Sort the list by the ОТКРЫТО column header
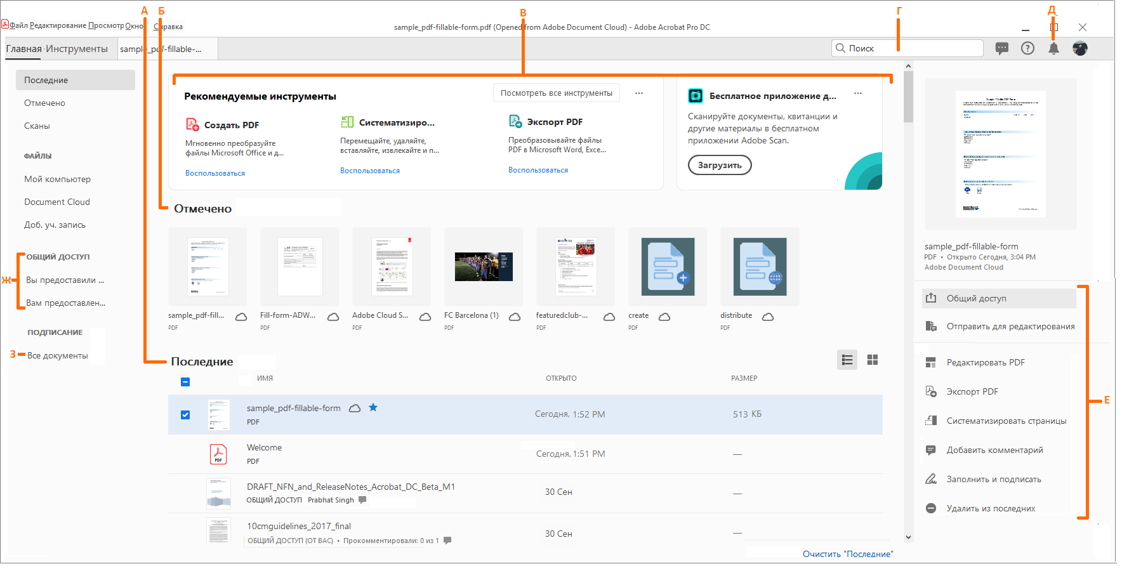 (x=561, y=378)
